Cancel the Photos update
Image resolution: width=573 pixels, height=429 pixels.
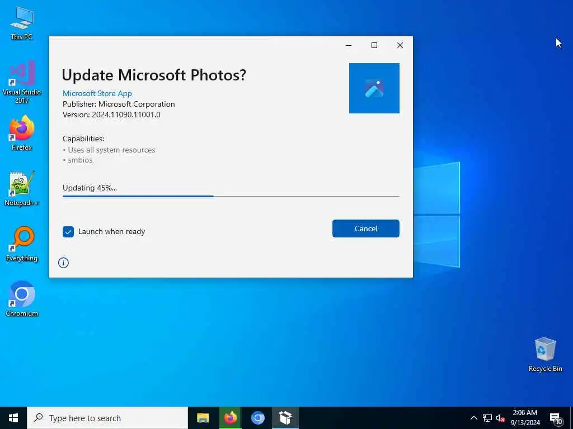click(x=366, y=228)
